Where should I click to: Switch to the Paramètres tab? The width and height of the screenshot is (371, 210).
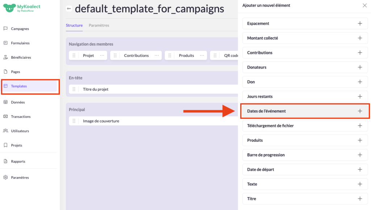click(x=99, y=25)
